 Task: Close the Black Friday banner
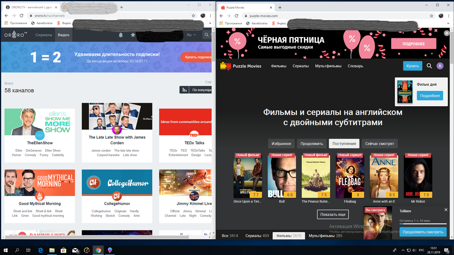pos(446,33)
